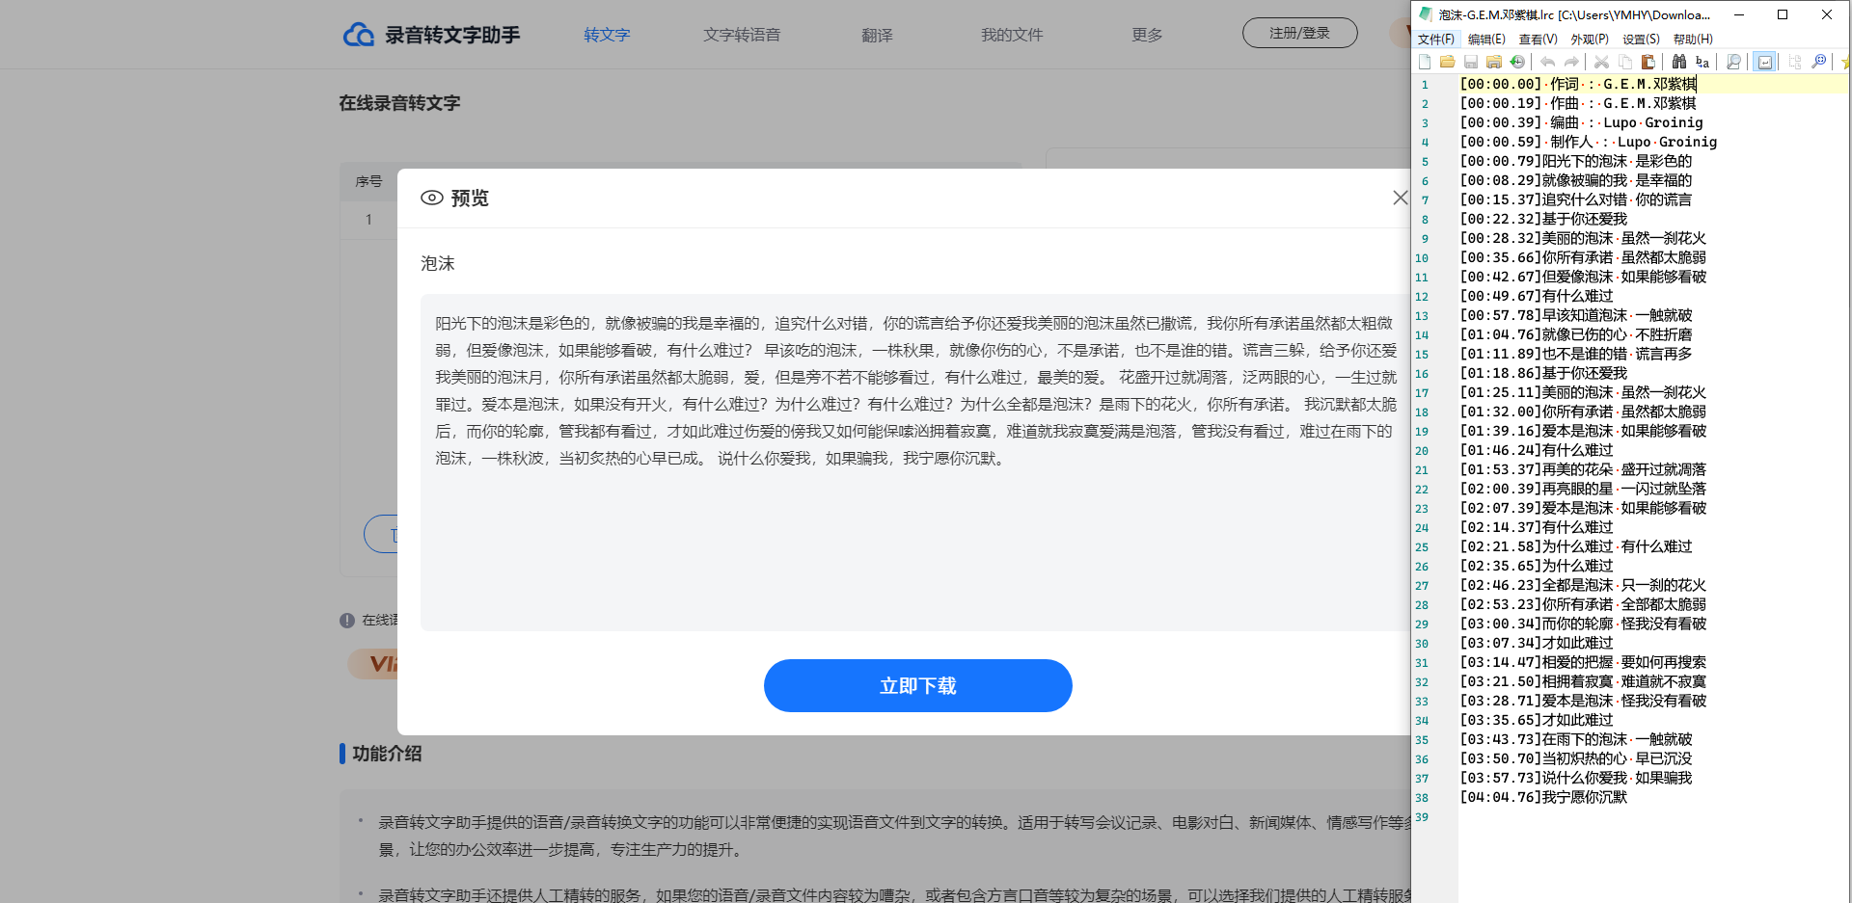Click inside the transcribed lyrics text area
Screen dimensions: 1852x903
[915, 463]
